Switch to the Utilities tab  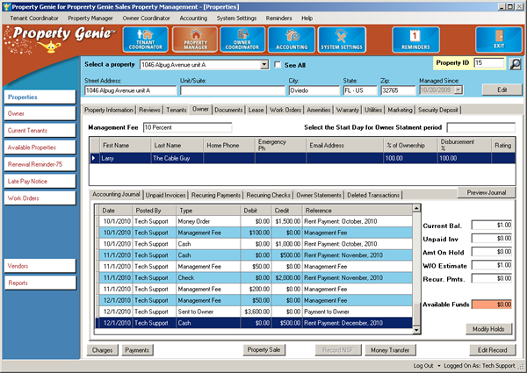coord(373,110)
